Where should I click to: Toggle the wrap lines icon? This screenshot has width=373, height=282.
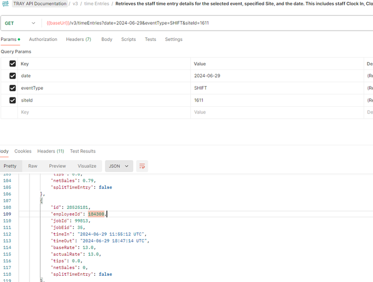coord(142,166)
